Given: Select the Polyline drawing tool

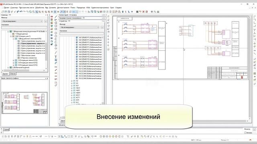Looking at the screenshot, I should [x=56, y=20].
